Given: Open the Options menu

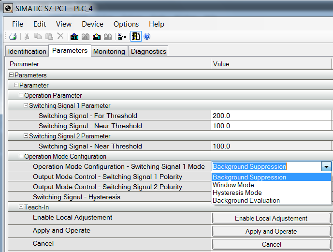Looking at the screenshot, I should tap(126, 24).
